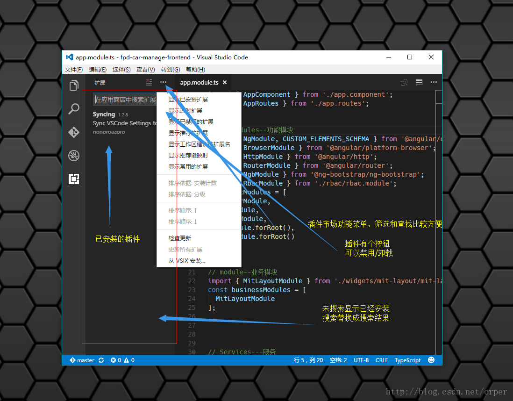The image size is (513, 401).
Task: Click the master branch indicator
Action: click(x=82, y=360)
